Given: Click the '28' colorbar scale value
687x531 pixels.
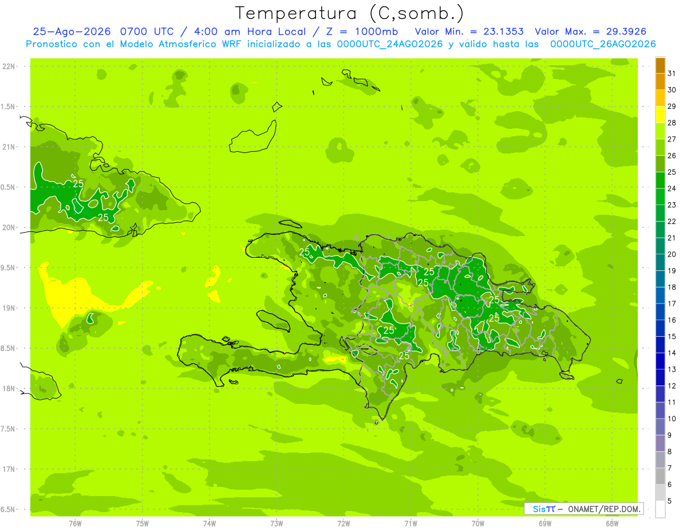Looking at the screenshot, I should point(672,123).
